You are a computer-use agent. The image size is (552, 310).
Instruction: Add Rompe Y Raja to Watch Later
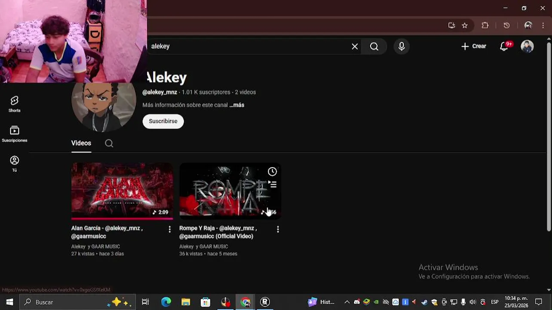[x=272, y=172]
